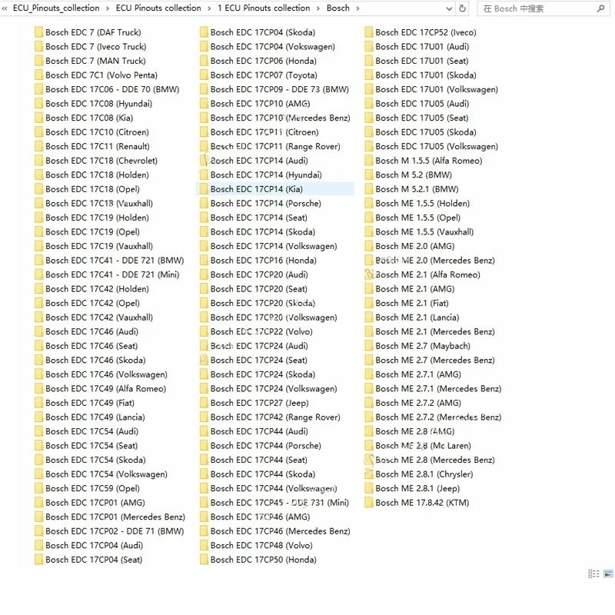This screenshot has width=615, height=615.
Task: Select folder icon of Bosch EDC 17CP52 (Iveco)
Action: pos(369,32)
